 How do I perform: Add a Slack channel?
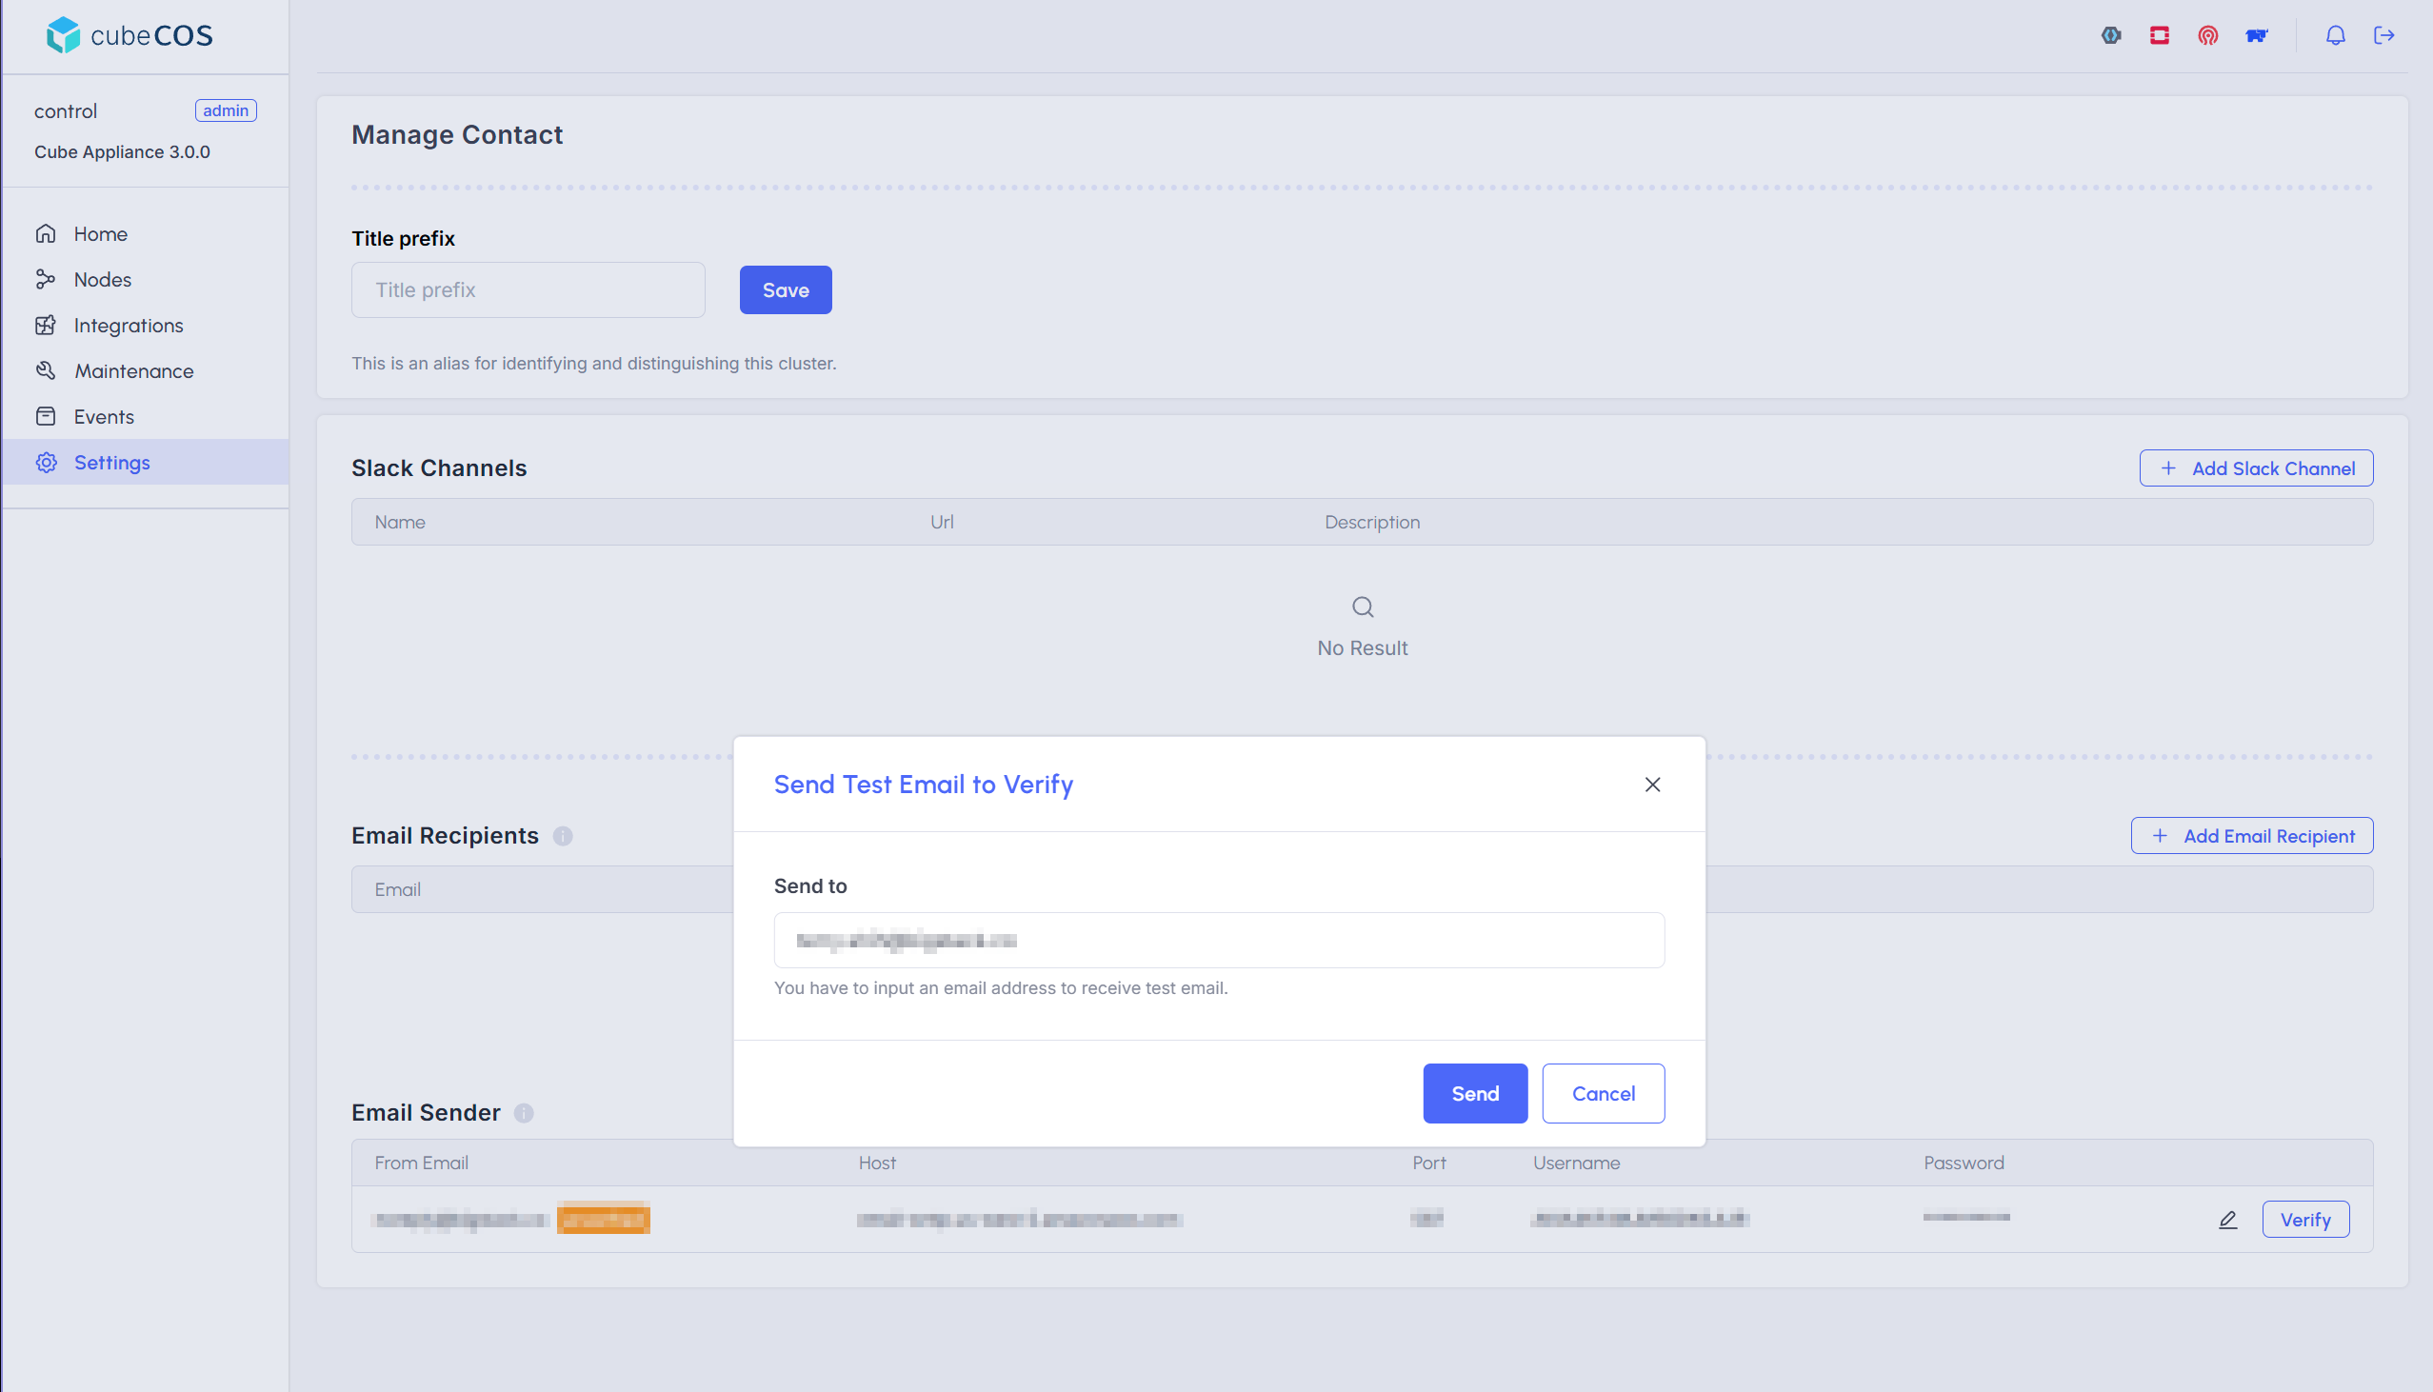(2255, 468)
